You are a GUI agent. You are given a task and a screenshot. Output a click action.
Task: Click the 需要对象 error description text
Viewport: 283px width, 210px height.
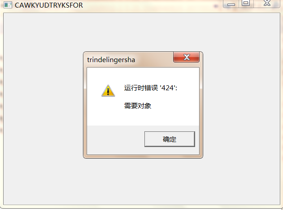point(138,106)
